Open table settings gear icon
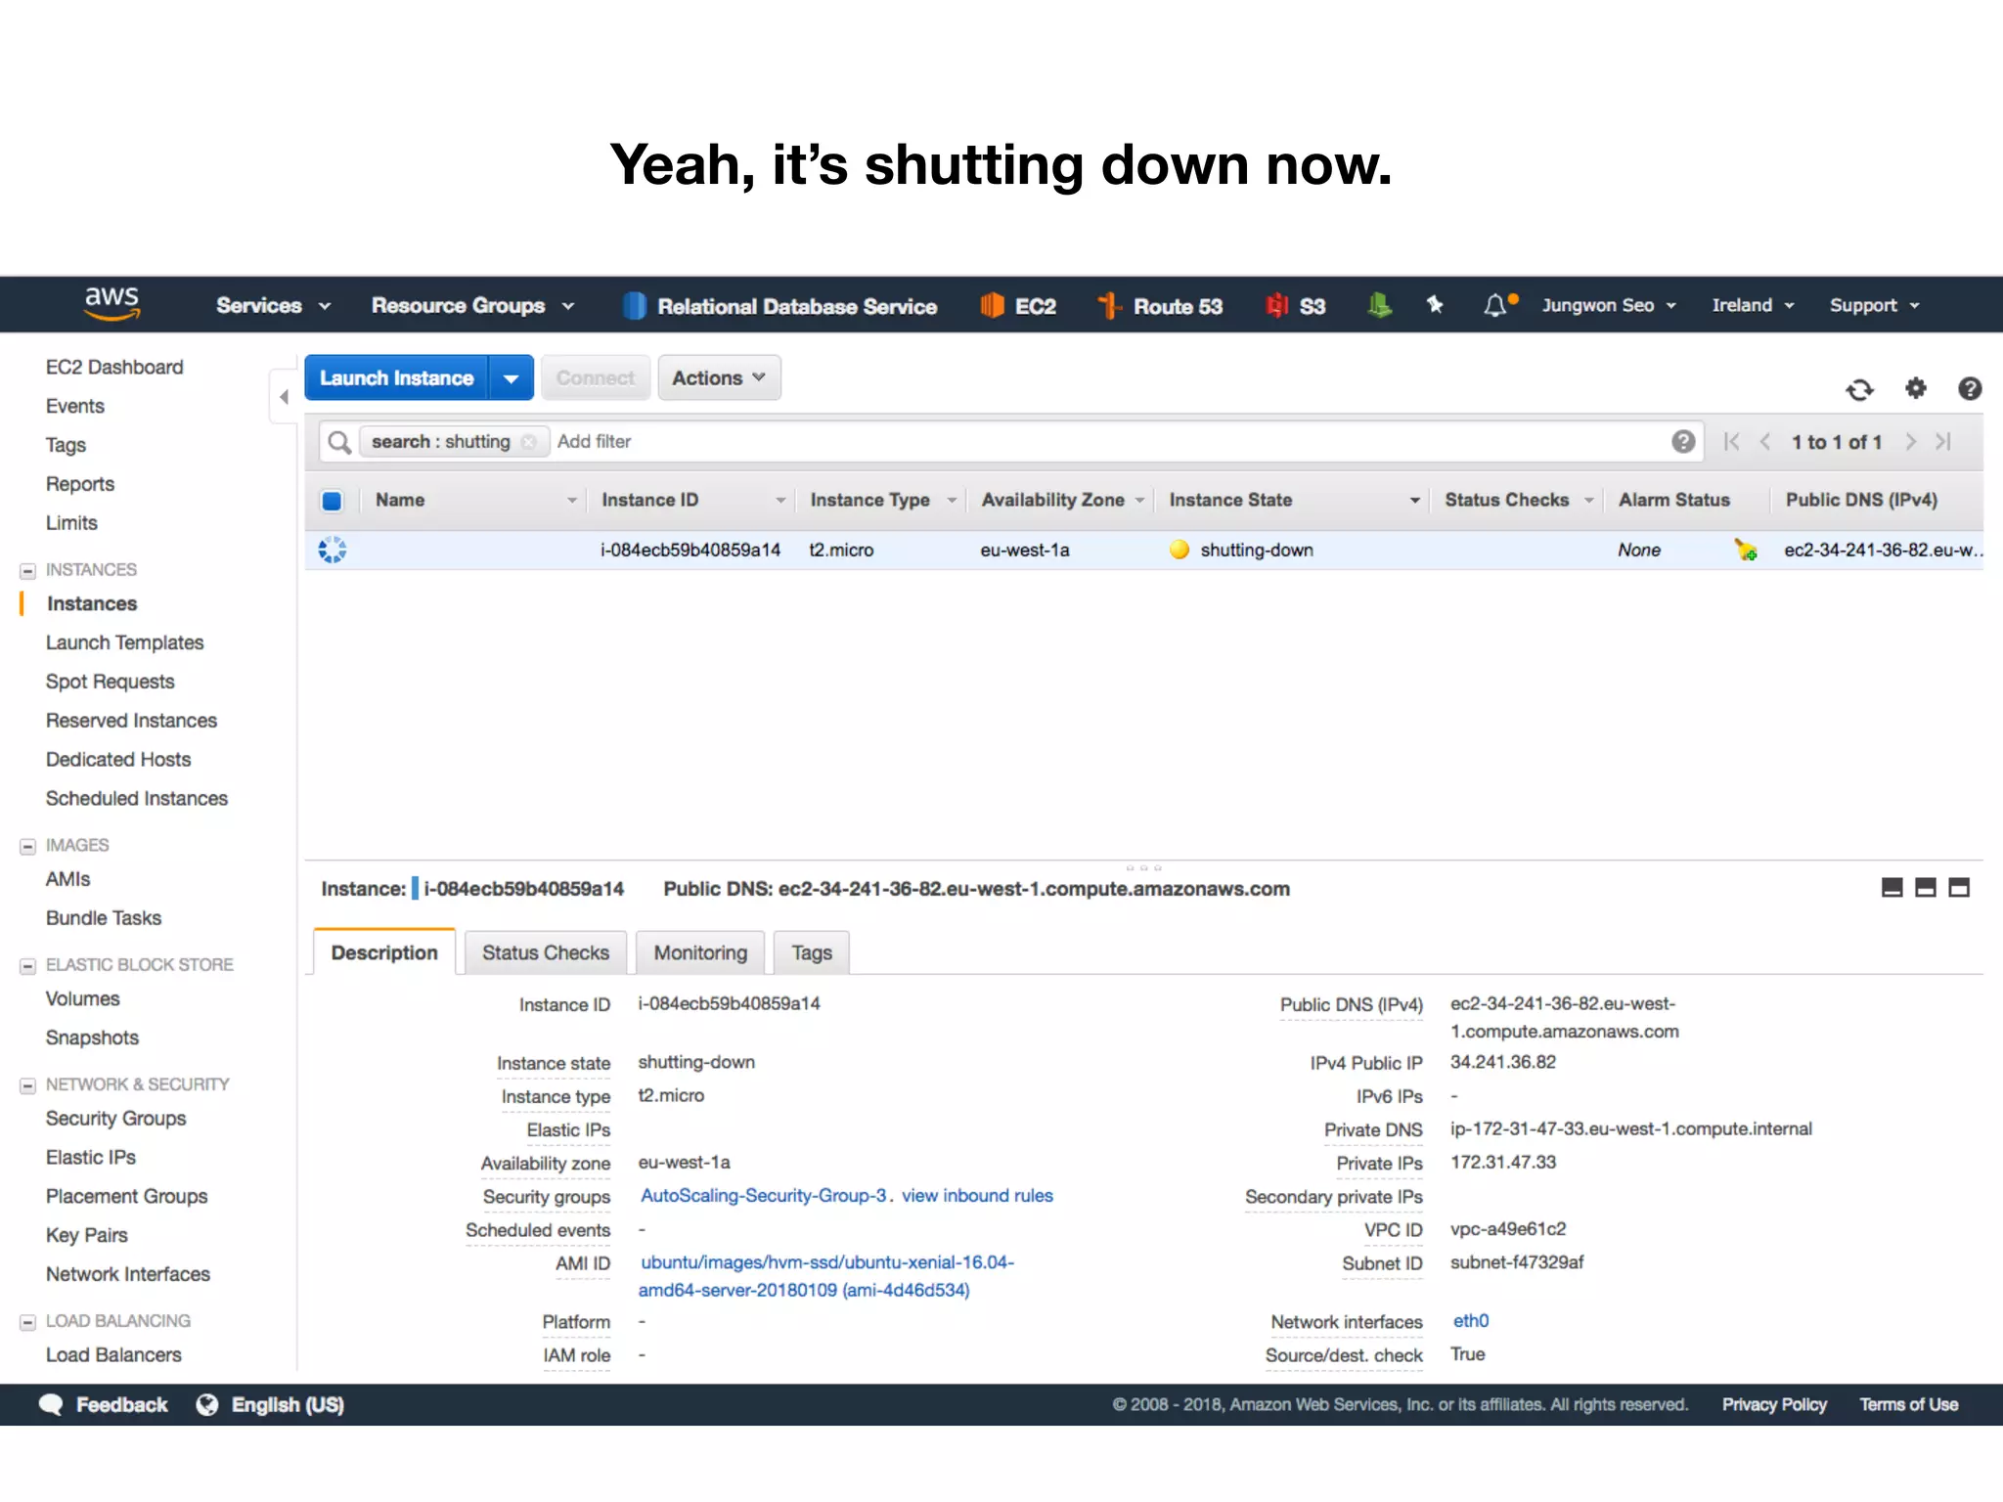This screenshot has height=1502, width=2003. pos(1916,388)
